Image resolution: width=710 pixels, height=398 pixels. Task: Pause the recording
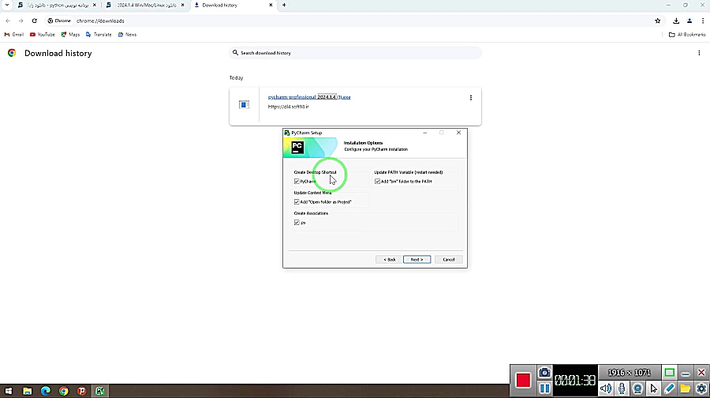544,389
